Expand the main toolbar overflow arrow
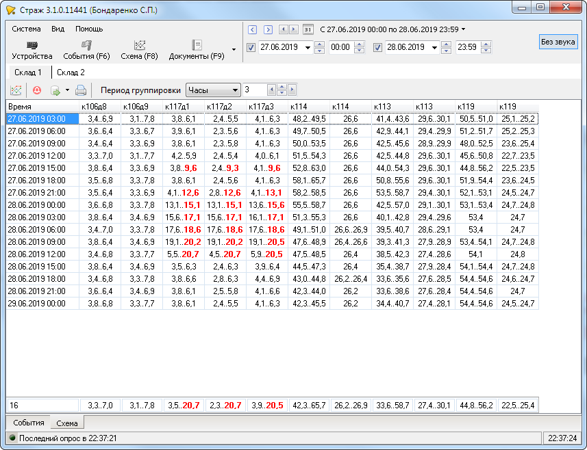Image resolution: width=587 pixels, height=450 pixels. click(x=234, y=50)
